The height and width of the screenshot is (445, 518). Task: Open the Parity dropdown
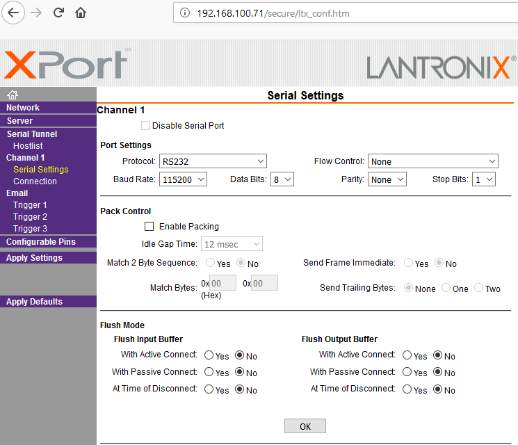click(x=387, y=179)
